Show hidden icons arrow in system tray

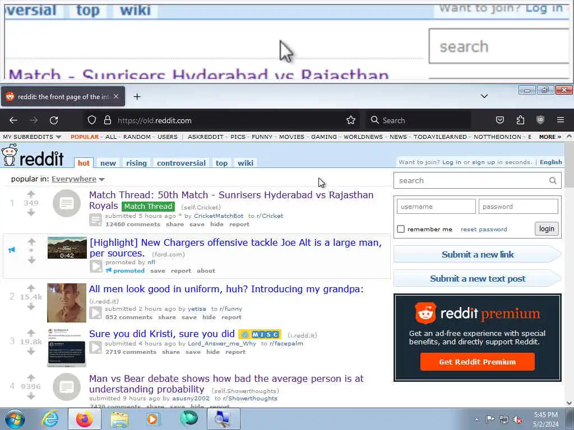pyautogui.click(x=476, y=420)
